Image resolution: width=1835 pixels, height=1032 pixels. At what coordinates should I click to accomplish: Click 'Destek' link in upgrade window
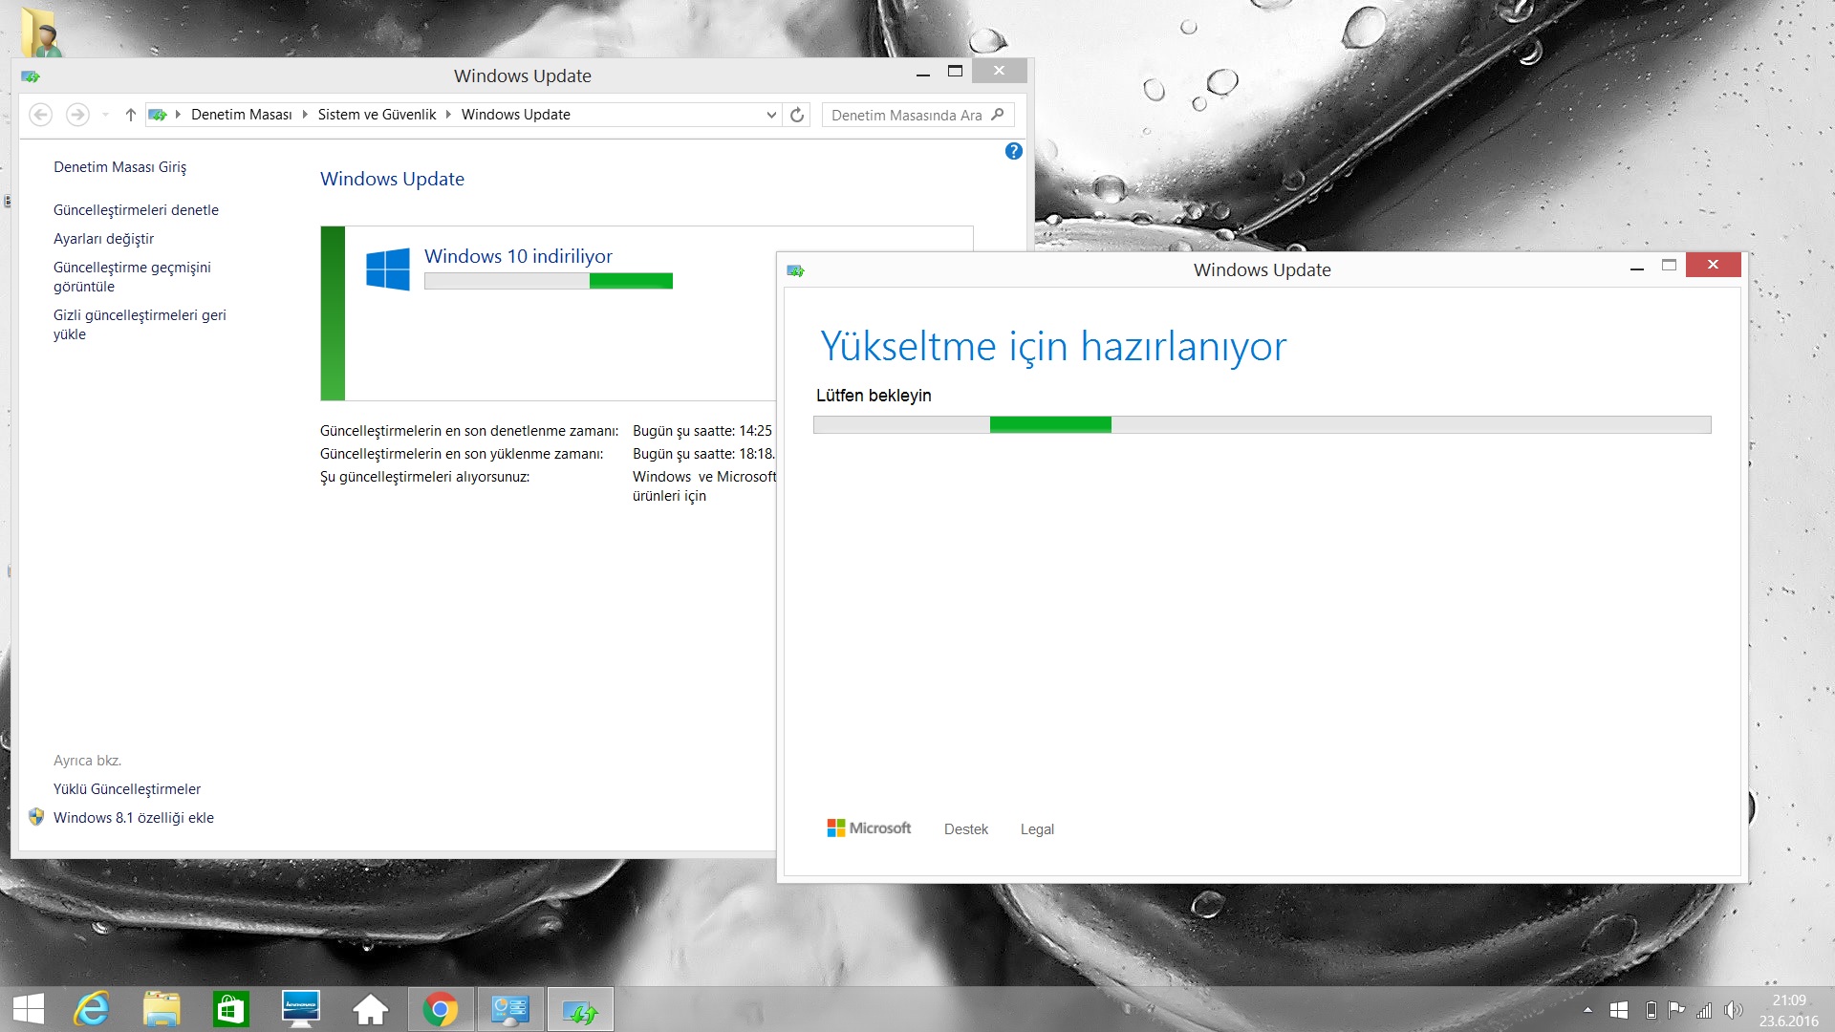pyautogui.click(x=966, y=829)
